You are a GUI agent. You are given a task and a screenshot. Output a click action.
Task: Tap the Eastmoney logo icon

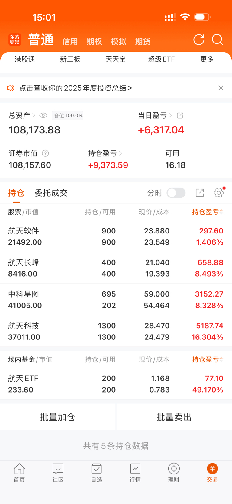pos(15,40)
